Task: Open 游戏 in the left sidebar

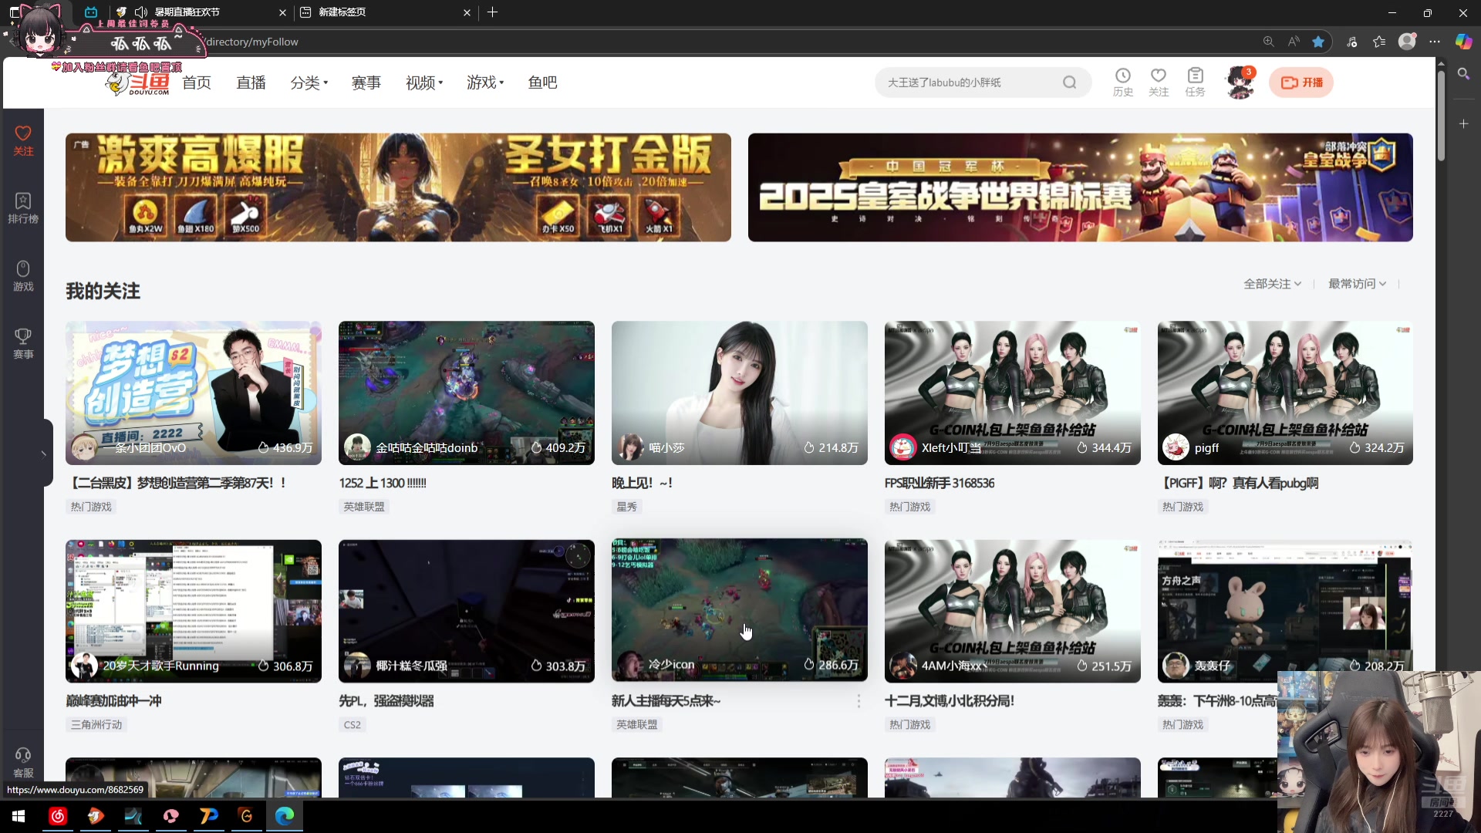Action: [23, 276]
